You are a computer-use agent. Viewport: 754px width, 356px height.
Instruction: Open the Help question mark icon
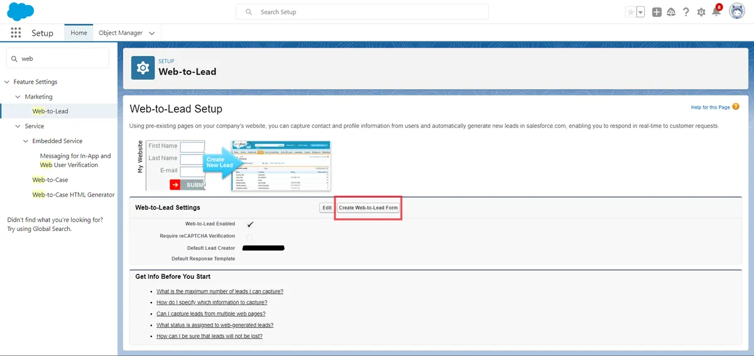(686, 12)
